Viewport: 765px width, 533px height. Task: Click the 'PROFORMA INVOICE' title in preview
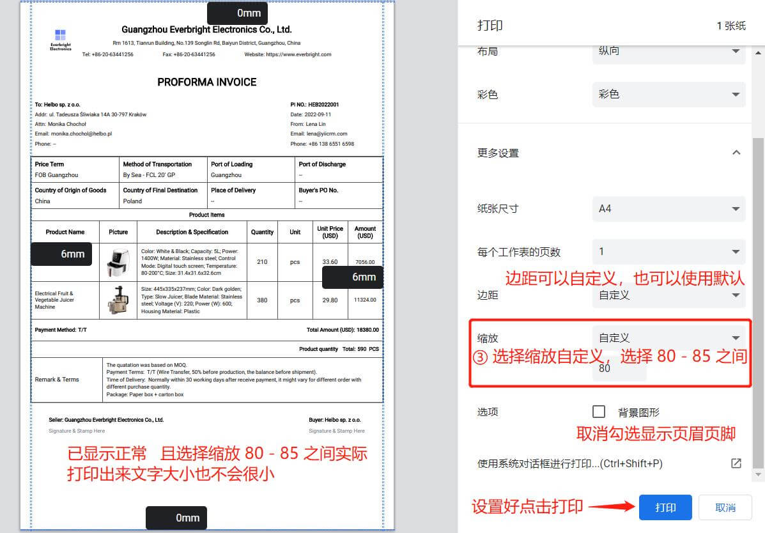pos(207,82)
